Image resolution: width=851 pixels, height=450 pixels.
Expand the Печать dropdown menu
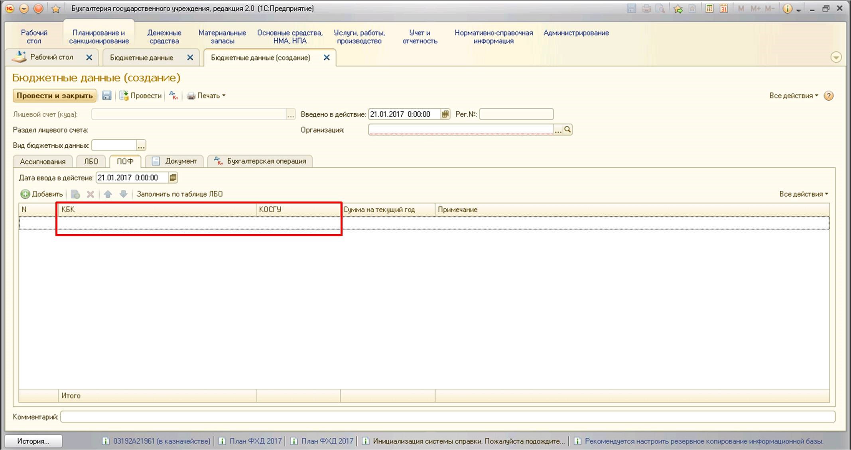click(207, 96)
